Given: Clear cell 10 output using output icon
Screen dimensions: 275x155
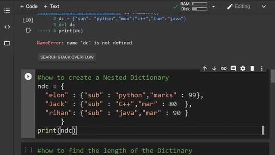Looking at the screenshot, I should pos(28,31).
